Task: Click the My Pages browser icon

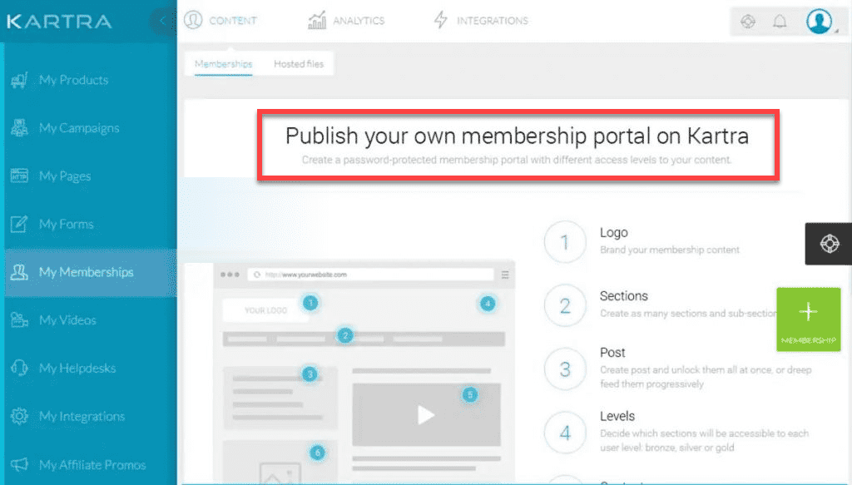Action: (x=19, y=176)
